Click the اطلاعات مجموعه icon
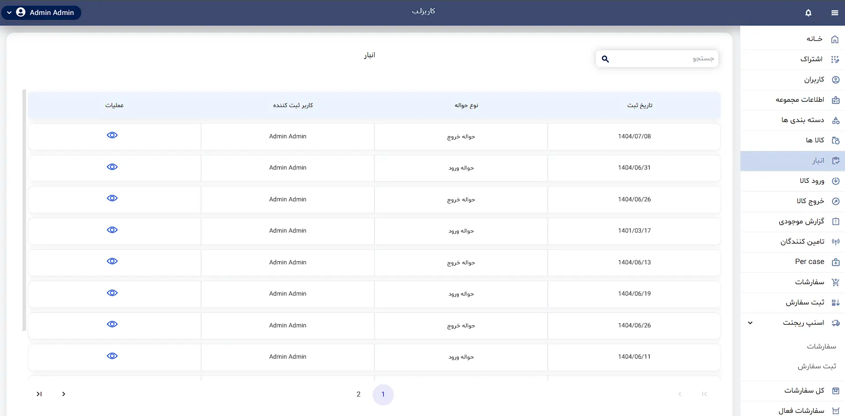 point(835,100)
